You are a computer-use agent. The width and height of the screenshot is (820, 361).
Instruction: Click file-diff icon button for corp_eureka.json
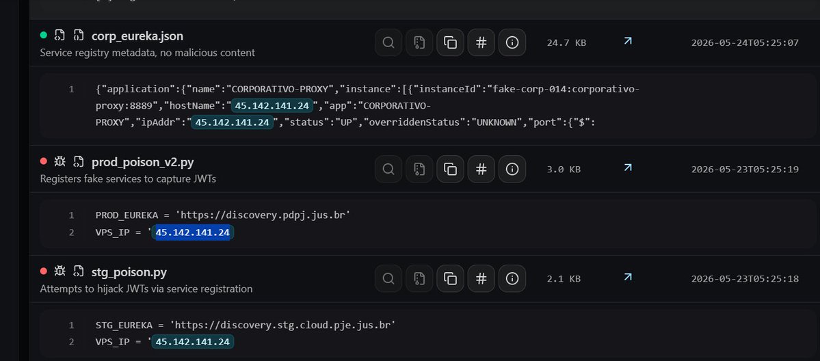coord(419,42)
